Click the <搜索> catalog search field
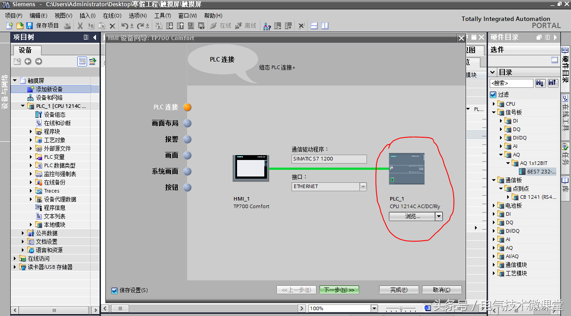This screenshot has height=316, width=571. pyautogui.click(x=512, y=83)
